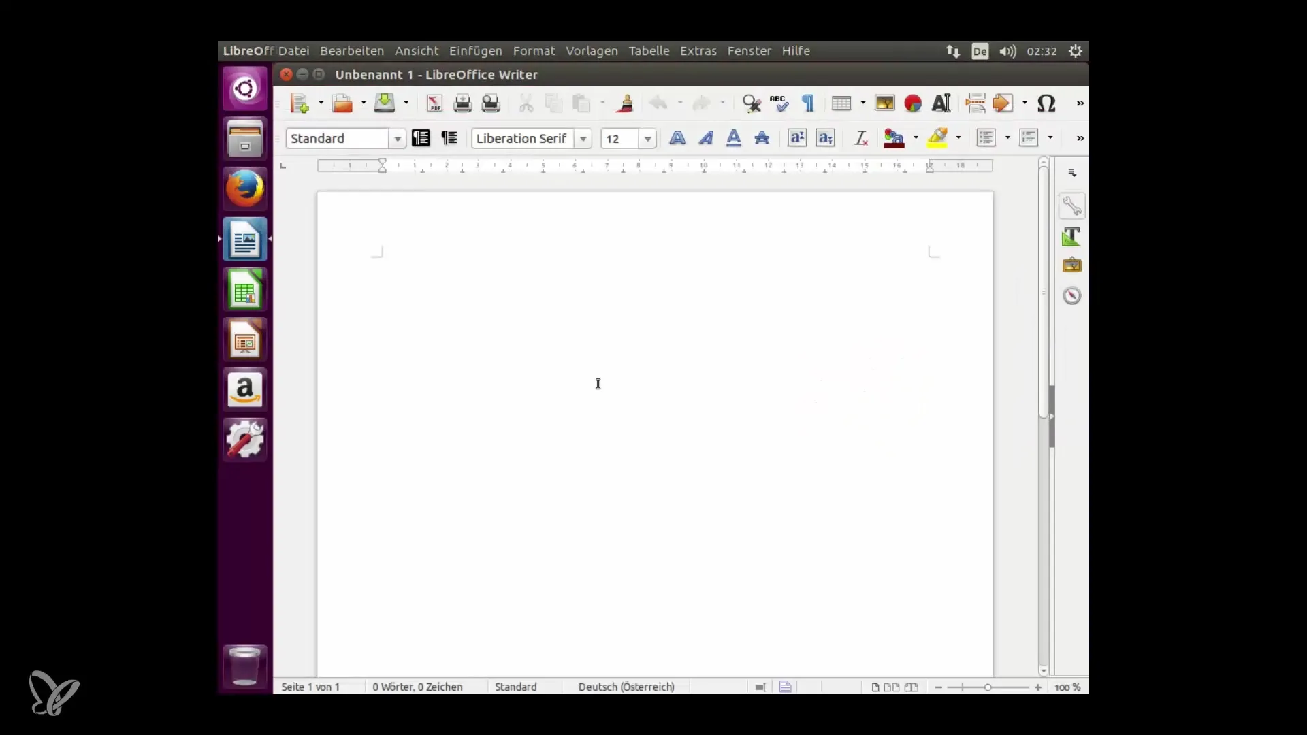Screen dimensions: 1307x735
Task: Click the word count status field
Action: (x=417, y=687)
